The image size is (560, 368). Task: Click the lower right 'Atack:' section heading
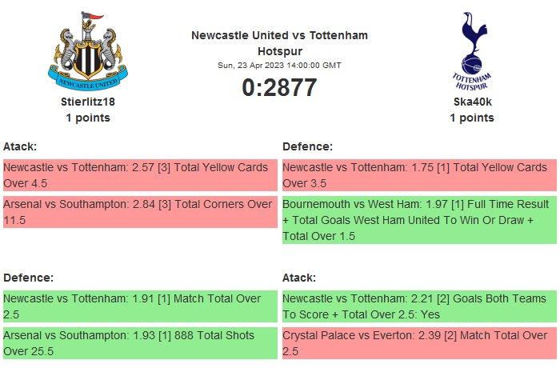pos(299,278)
